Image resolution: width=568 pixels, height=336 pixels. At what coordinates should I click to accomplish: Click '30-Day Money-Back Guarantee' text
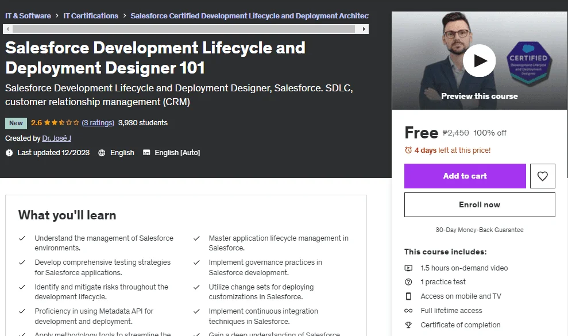click(x=479, y=230)
